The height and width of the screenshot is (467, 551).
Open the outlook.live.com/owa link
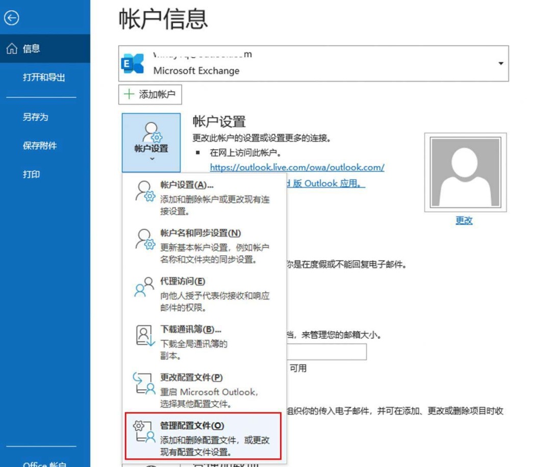pos(297,167)
